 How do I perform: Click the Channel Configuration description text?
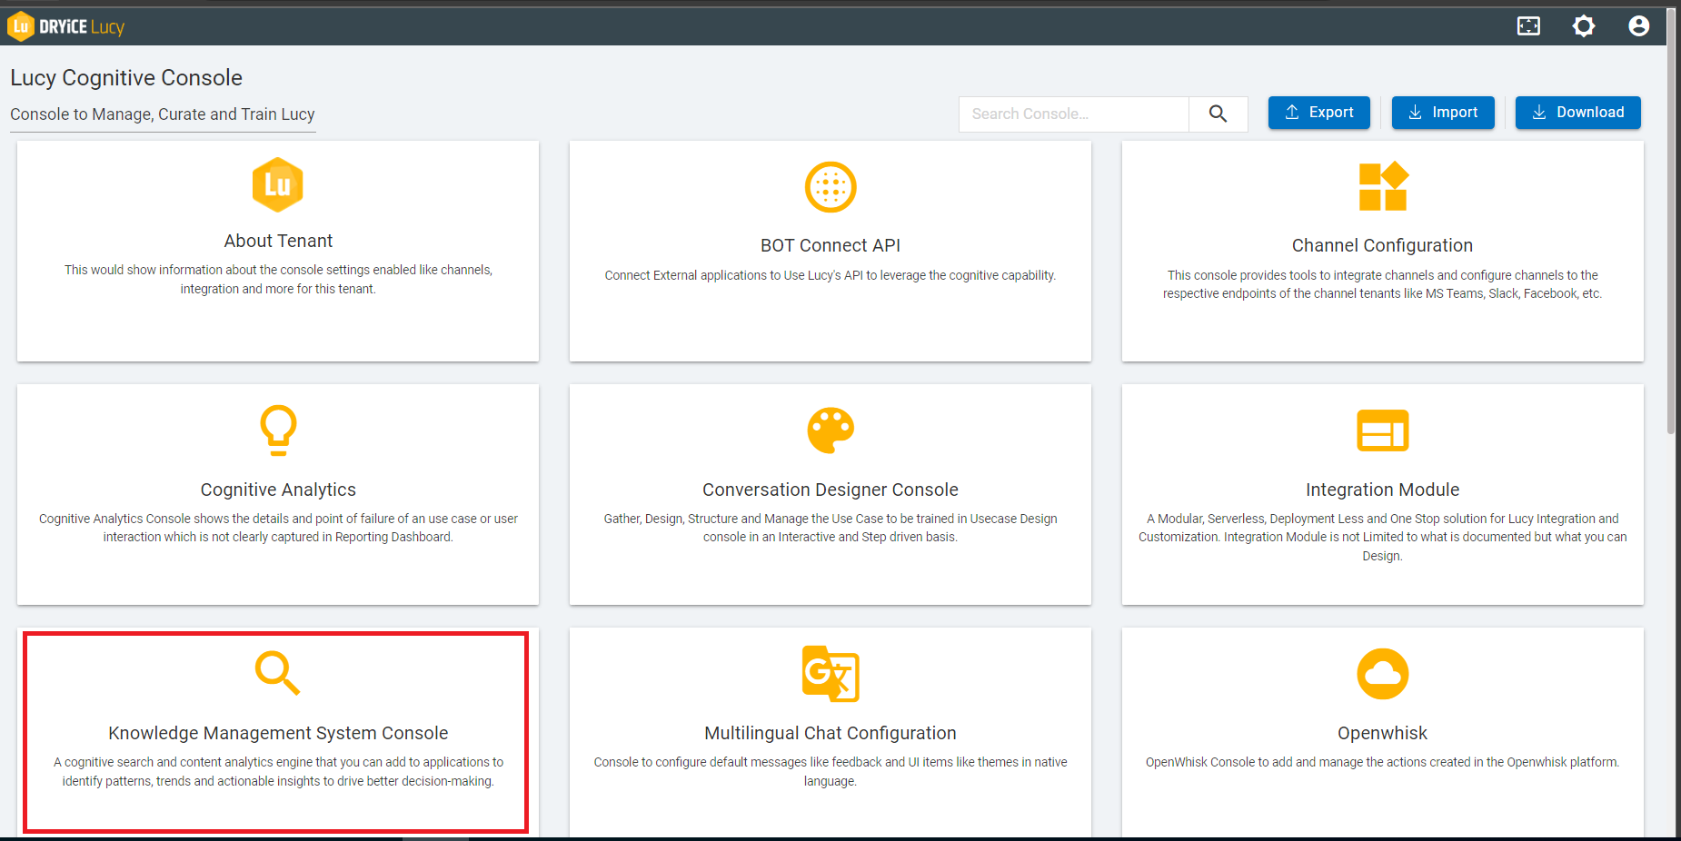point(1383,284)
